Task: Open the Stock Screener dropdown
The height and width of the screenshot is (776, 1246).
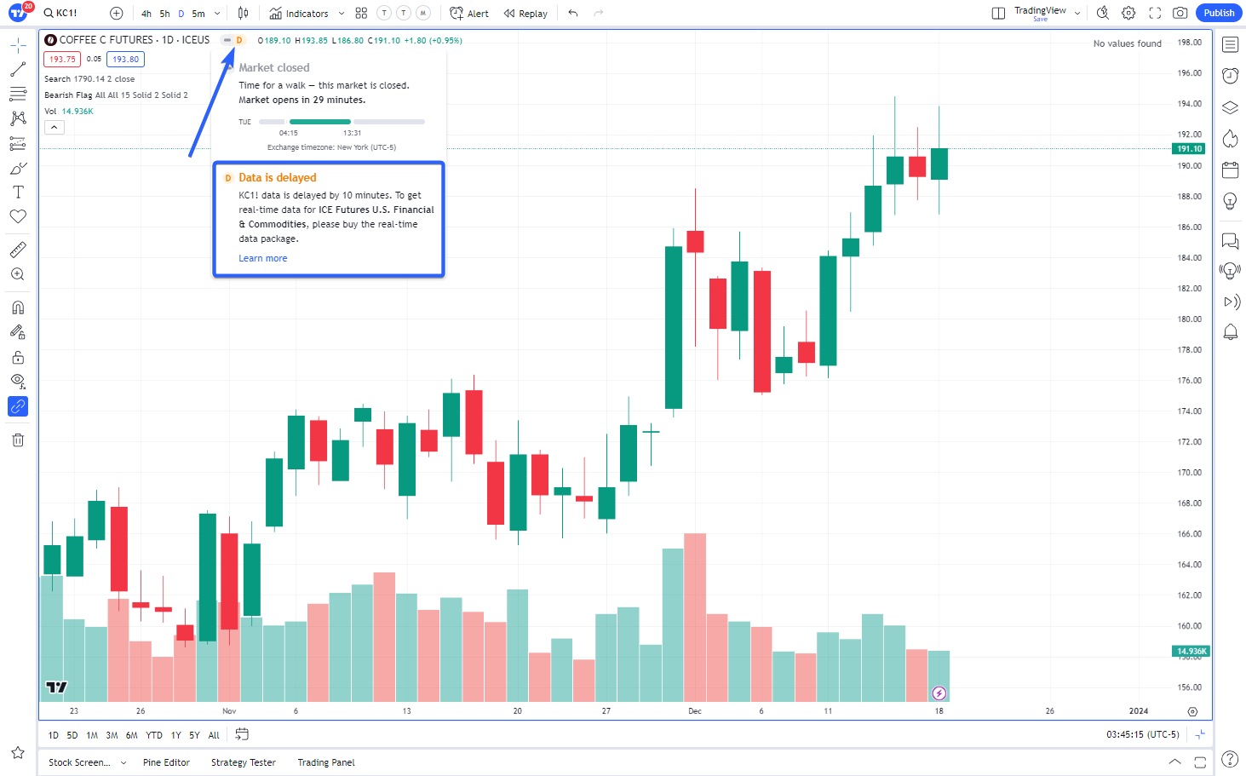Action: (x=87, y=762)
